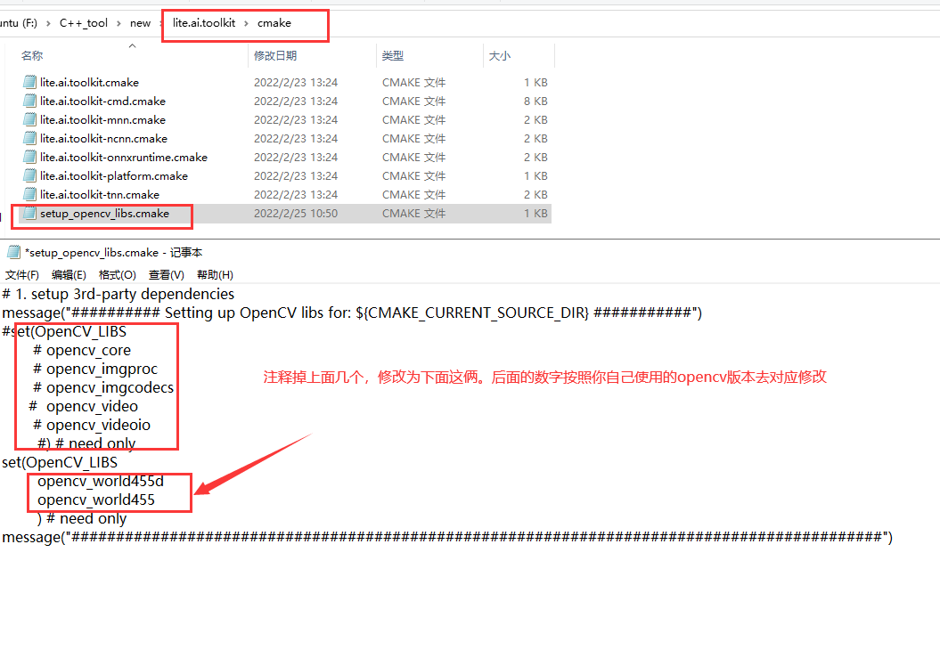
Task: Sort files by 类型 column header
Action: pos(393,56)
